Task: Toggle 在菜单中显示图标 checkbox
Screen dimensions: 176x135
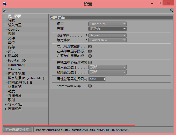Action: 90,51
